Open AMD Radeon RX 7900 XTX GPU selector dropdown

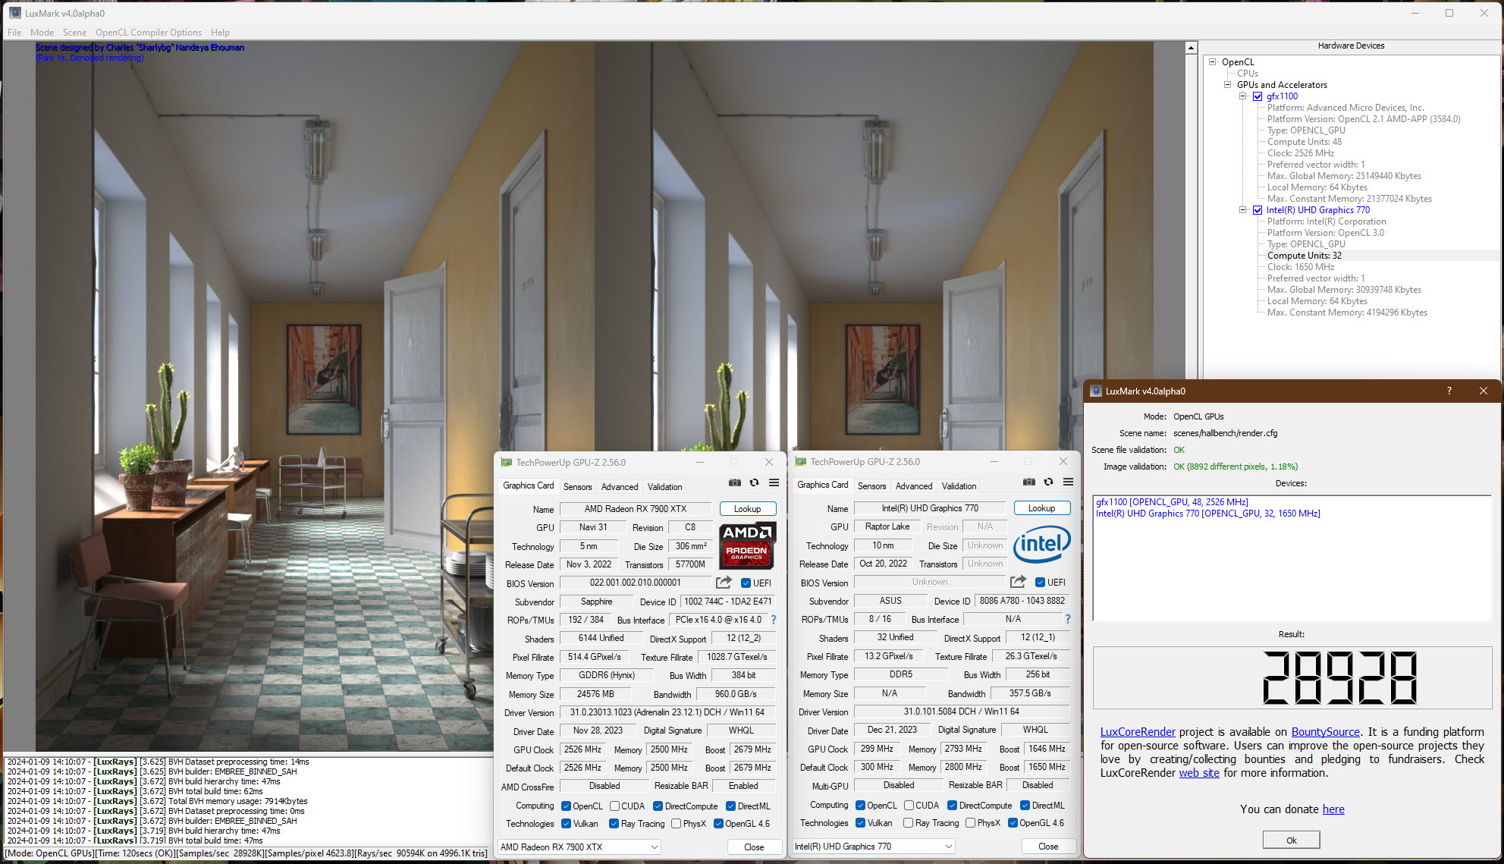coord(579,847)
